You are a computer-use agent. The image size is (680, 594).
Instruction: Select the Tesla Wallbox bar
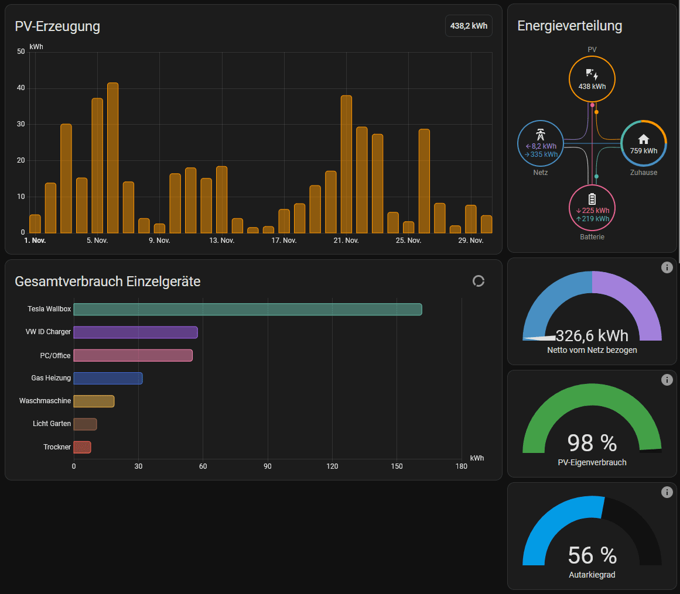248,310
